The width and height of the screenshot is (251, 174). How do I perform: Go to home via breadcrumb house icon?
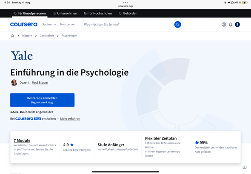point(12,36)
